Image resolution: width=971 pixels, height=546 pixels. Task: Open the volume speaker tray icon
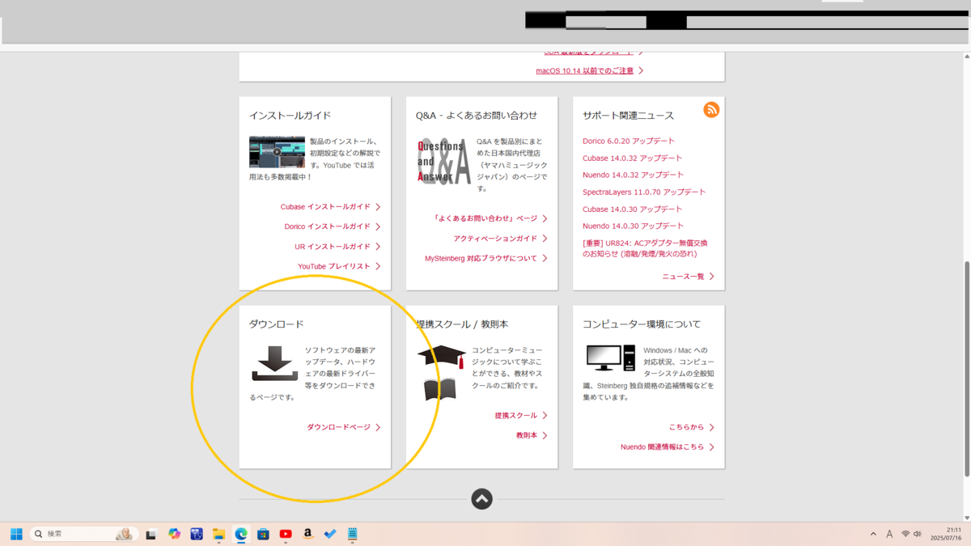[x=918, y=534]
